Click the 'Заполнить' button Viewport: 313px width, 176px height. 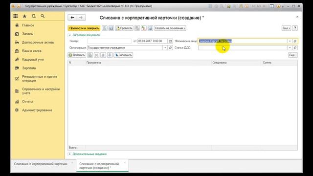point(123,55)
